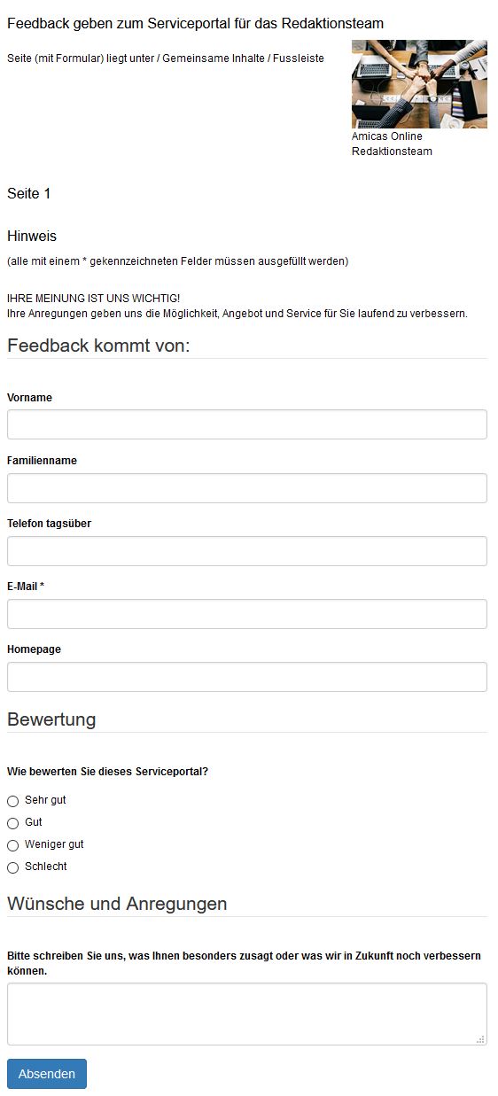Click the page title about Serviceportal feedback
The height and width of the screenshot is (1096, 498).
(x=196, y=23)
